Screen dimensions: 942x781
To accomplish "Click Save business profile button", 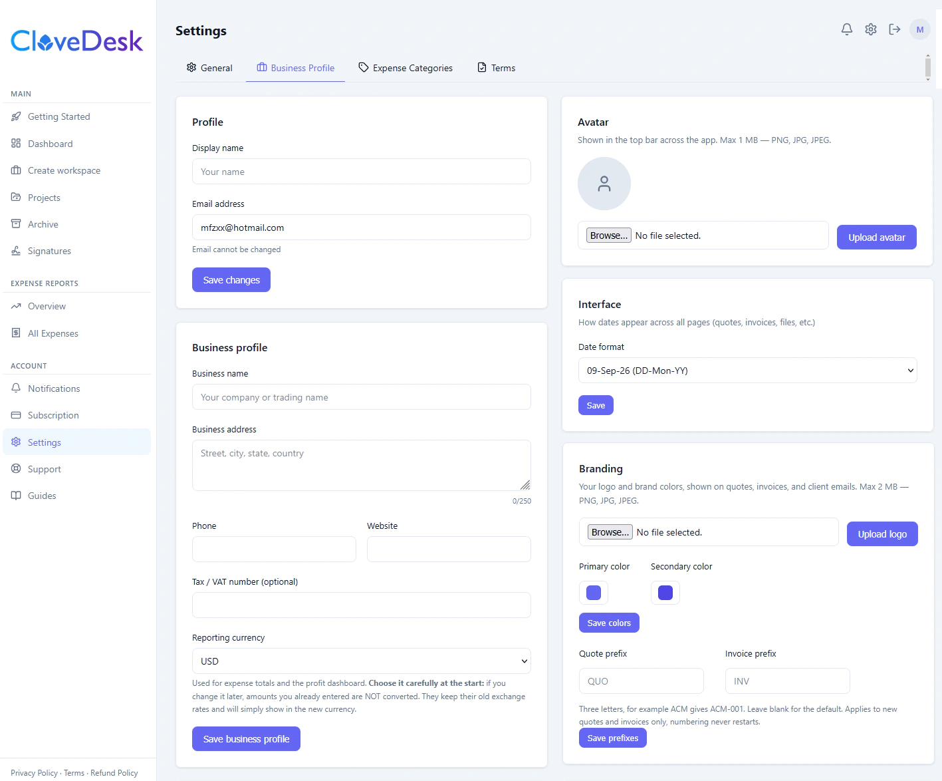I will 246,739.
